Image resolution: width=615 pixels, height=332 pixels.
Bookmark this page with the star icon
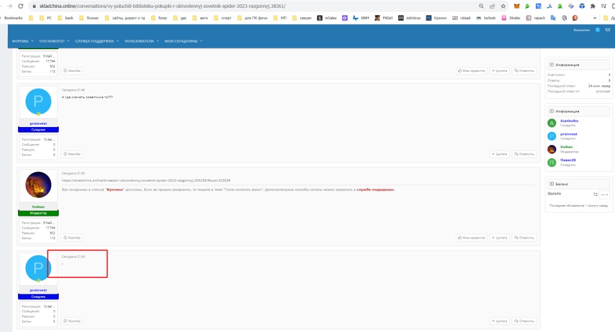coord(503,6)
